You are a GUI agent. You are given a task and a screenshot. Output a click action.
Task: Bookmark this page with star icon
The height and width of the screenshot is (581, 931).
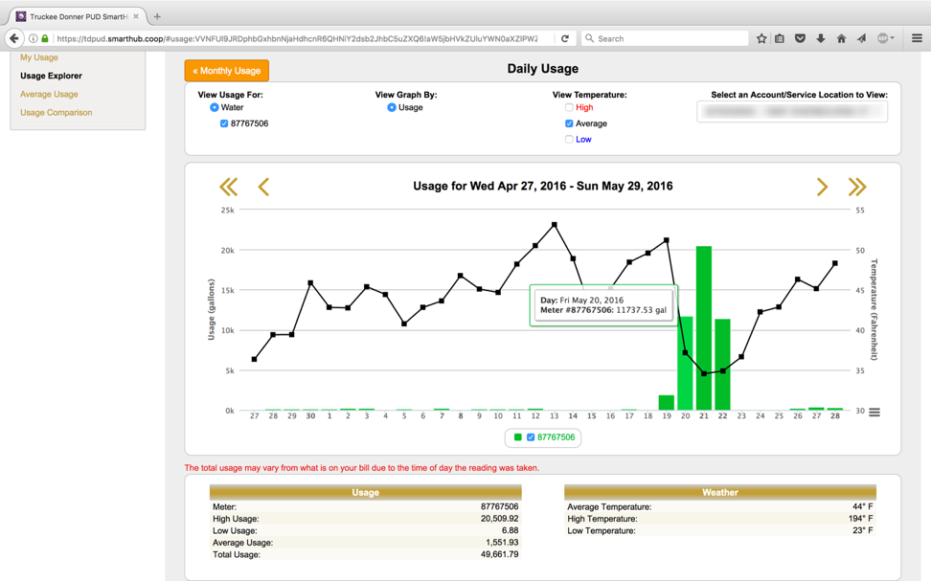[761, 38]
